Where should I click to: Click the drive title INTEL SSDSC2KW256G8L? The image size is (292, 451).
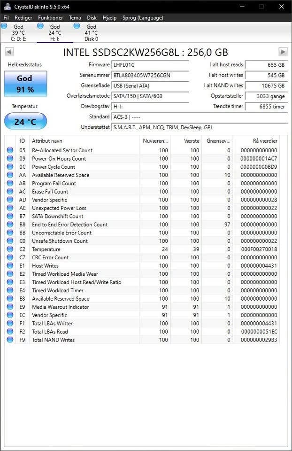point(146,52)
